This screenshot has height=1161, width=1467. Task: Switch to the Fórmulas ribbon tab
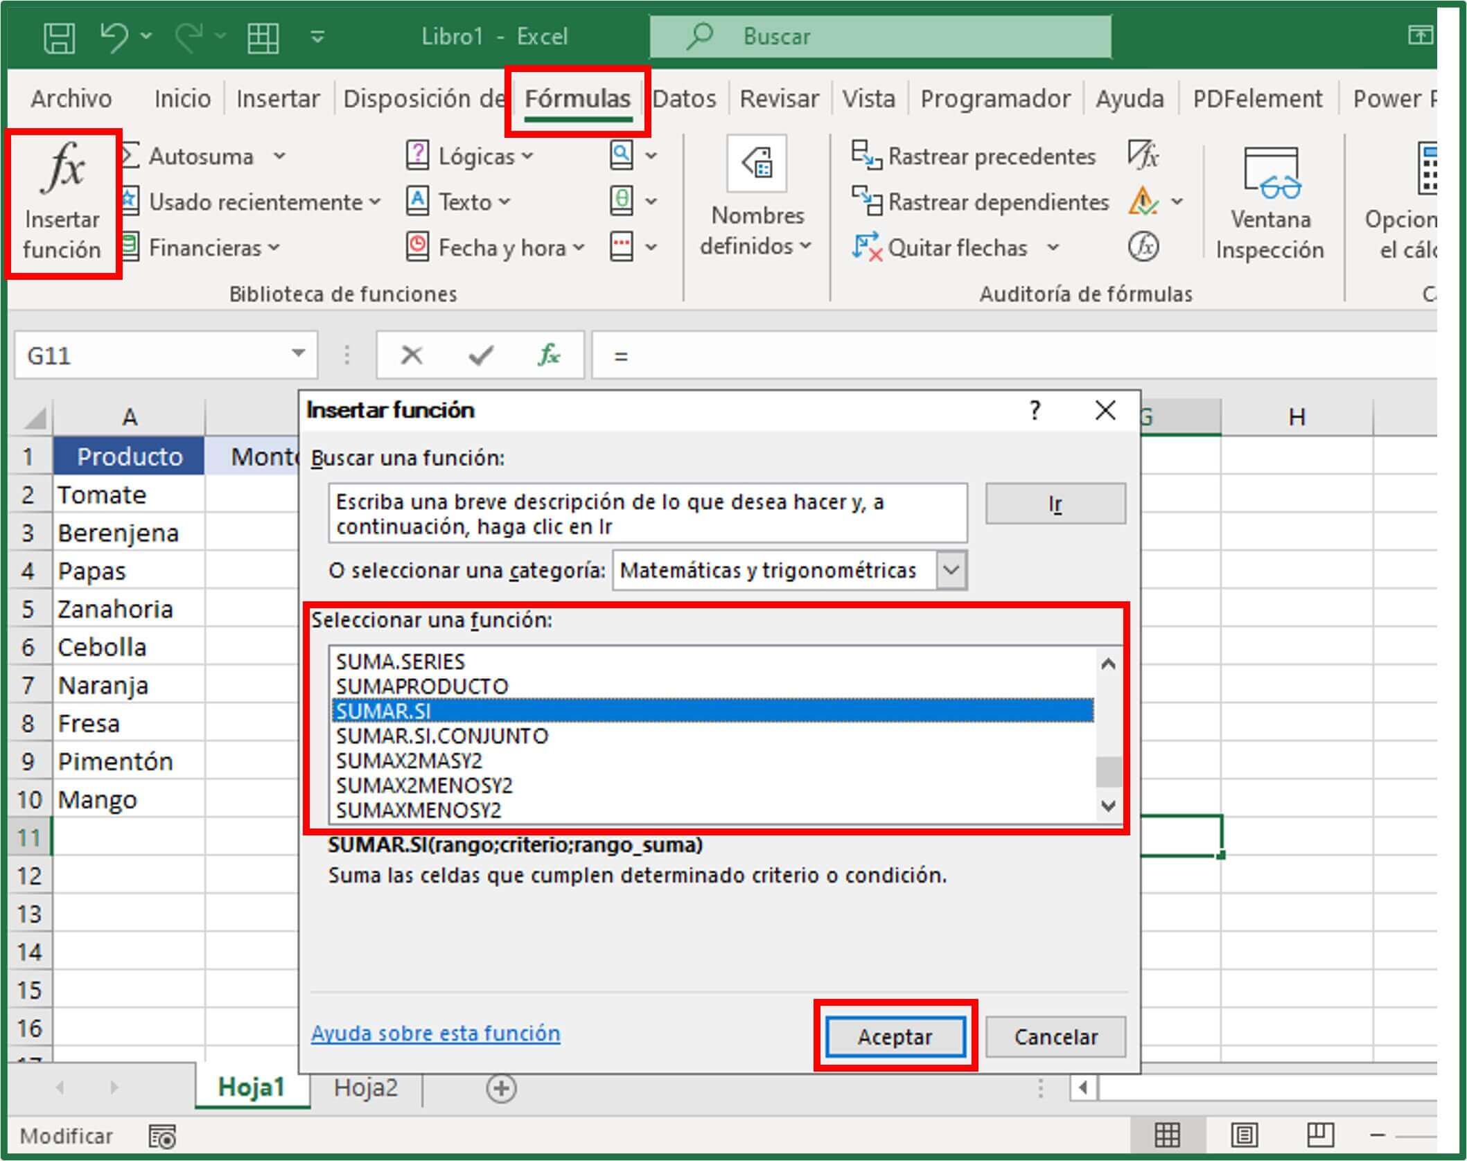(x=579, y=98)
